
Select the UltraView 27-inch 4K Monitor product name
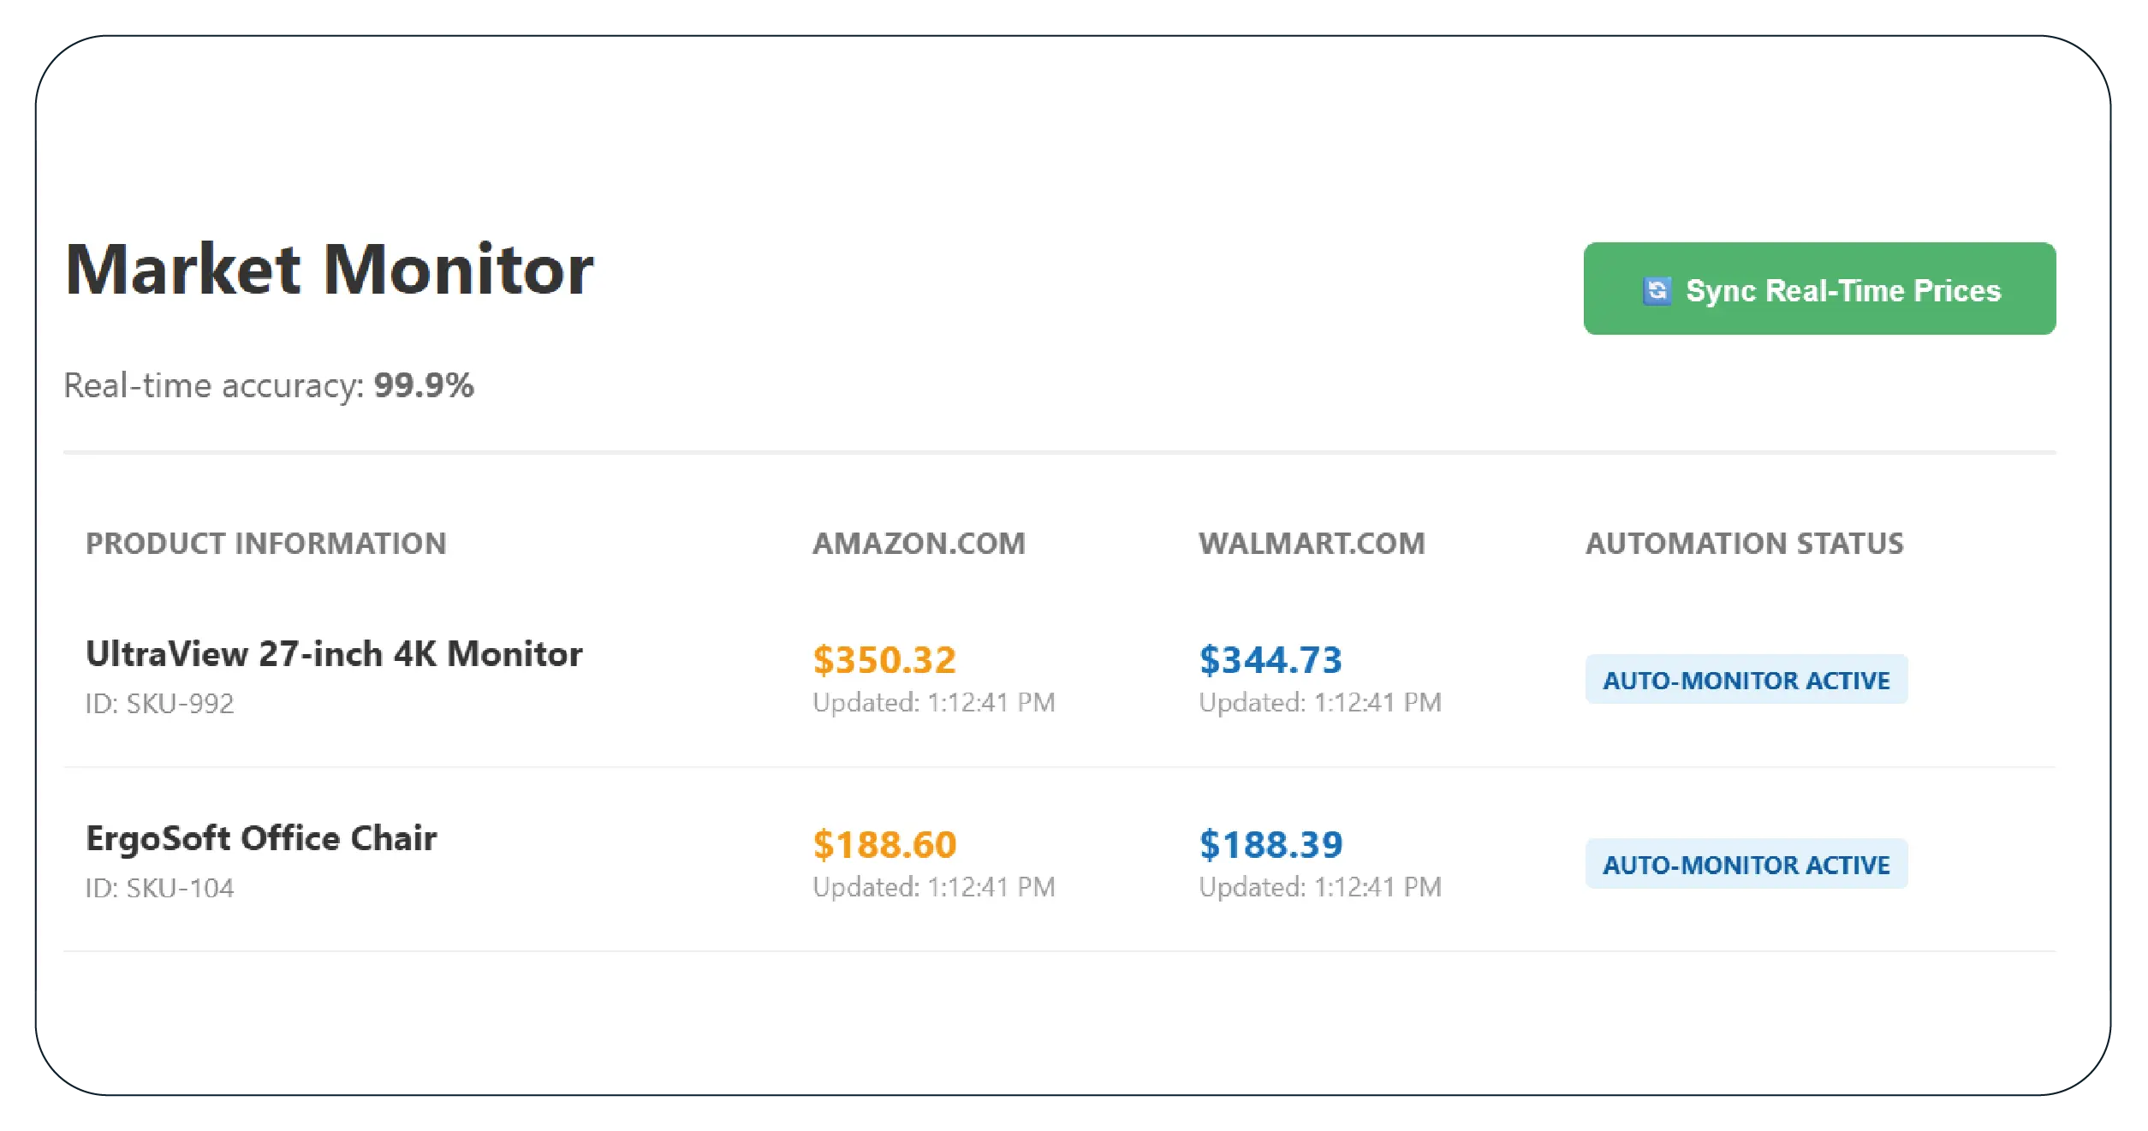pos(333,653)
